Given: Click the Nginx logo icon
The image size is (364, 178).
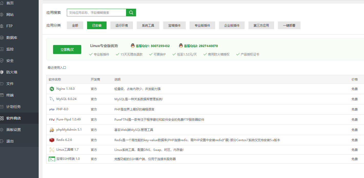Looking at the screenshot, I should point(52,89).
